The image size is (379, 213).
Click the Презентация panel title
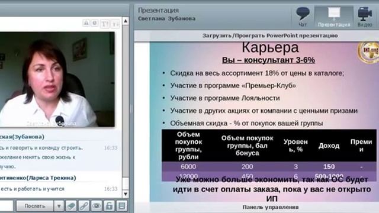(158, 11)
